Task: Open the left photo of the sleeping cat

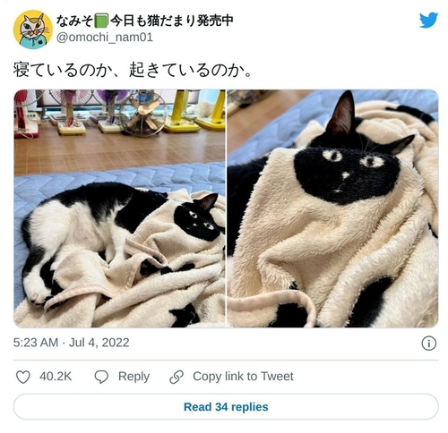Action: (119, 208)
